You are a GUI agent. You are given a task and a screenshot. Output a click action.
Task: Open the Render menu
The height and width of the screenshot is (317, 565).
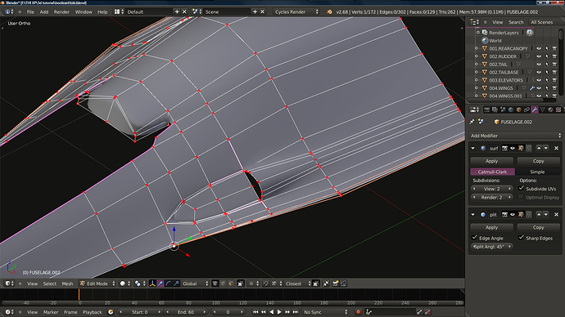point(61,12)
